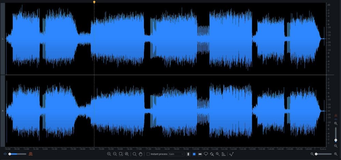Select the zoom to selection icon
The height and width of the screenshot is (160, 341).
(121, 154)
